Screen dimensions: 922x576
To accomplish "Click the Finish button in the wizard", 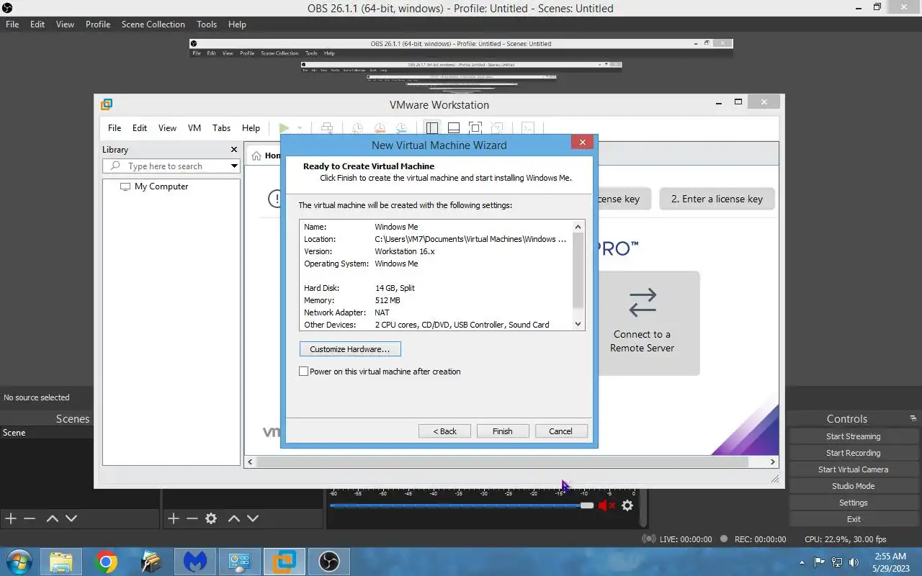I will pos(502,431).
